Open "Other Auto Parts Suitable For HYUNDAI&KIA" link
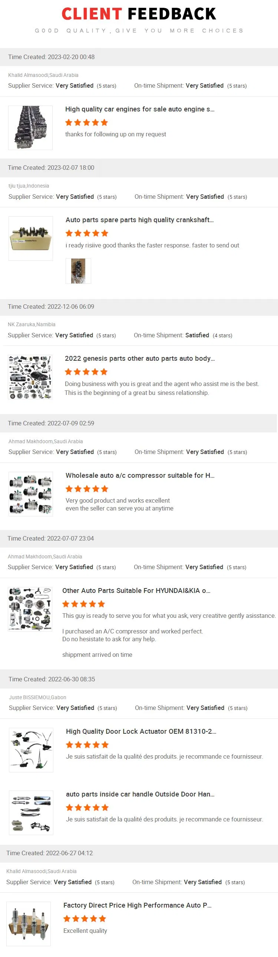Image resolution: width=278 pixels, height=957 pixels. pos(136,591)
